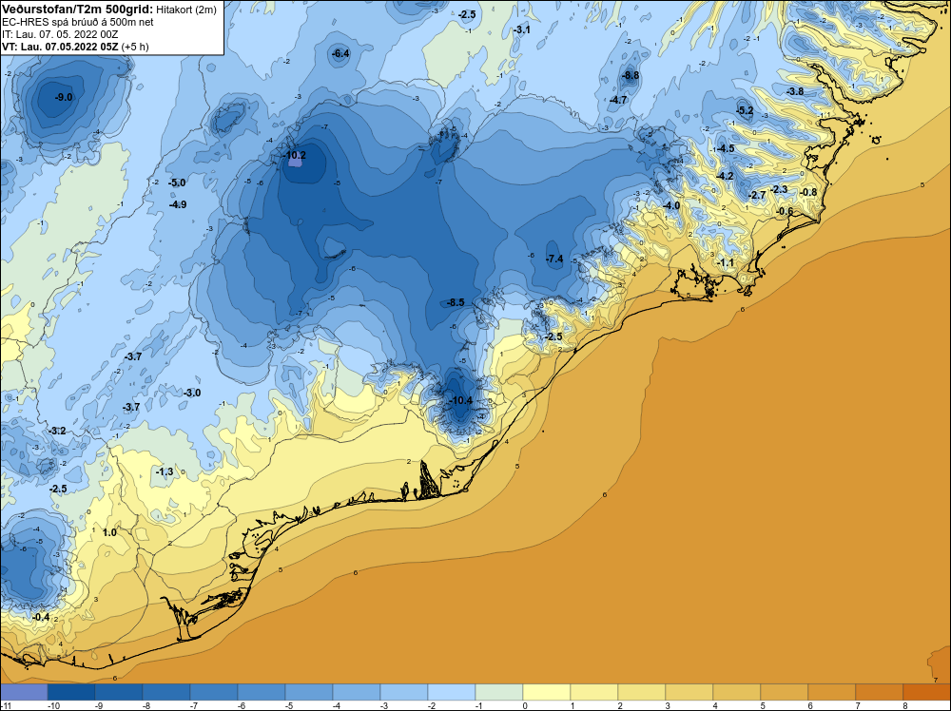Click the -4.9 temperature label
Viewport: 951px width, 711px height.
pos(178,204)
